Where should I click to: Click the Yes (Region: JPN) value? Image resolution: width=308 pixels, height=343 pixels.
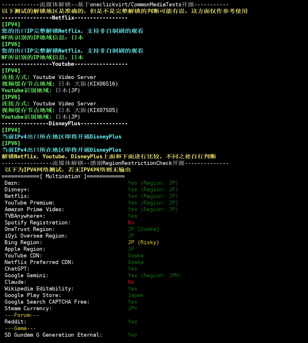point(154,275)
